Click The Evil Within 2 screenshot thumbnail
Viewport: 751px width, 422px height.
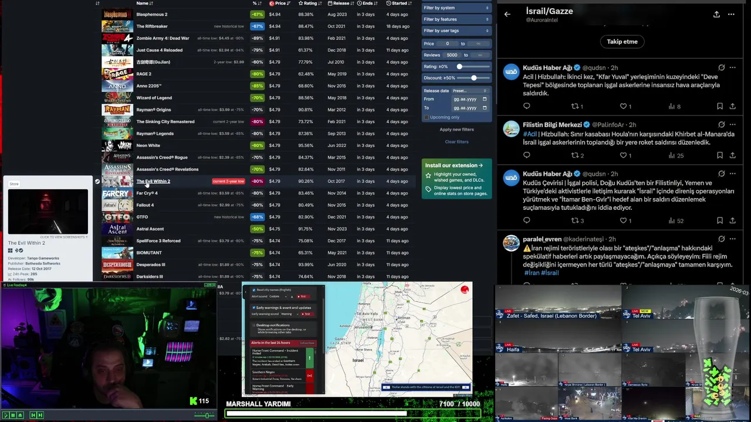click(48, 212)
